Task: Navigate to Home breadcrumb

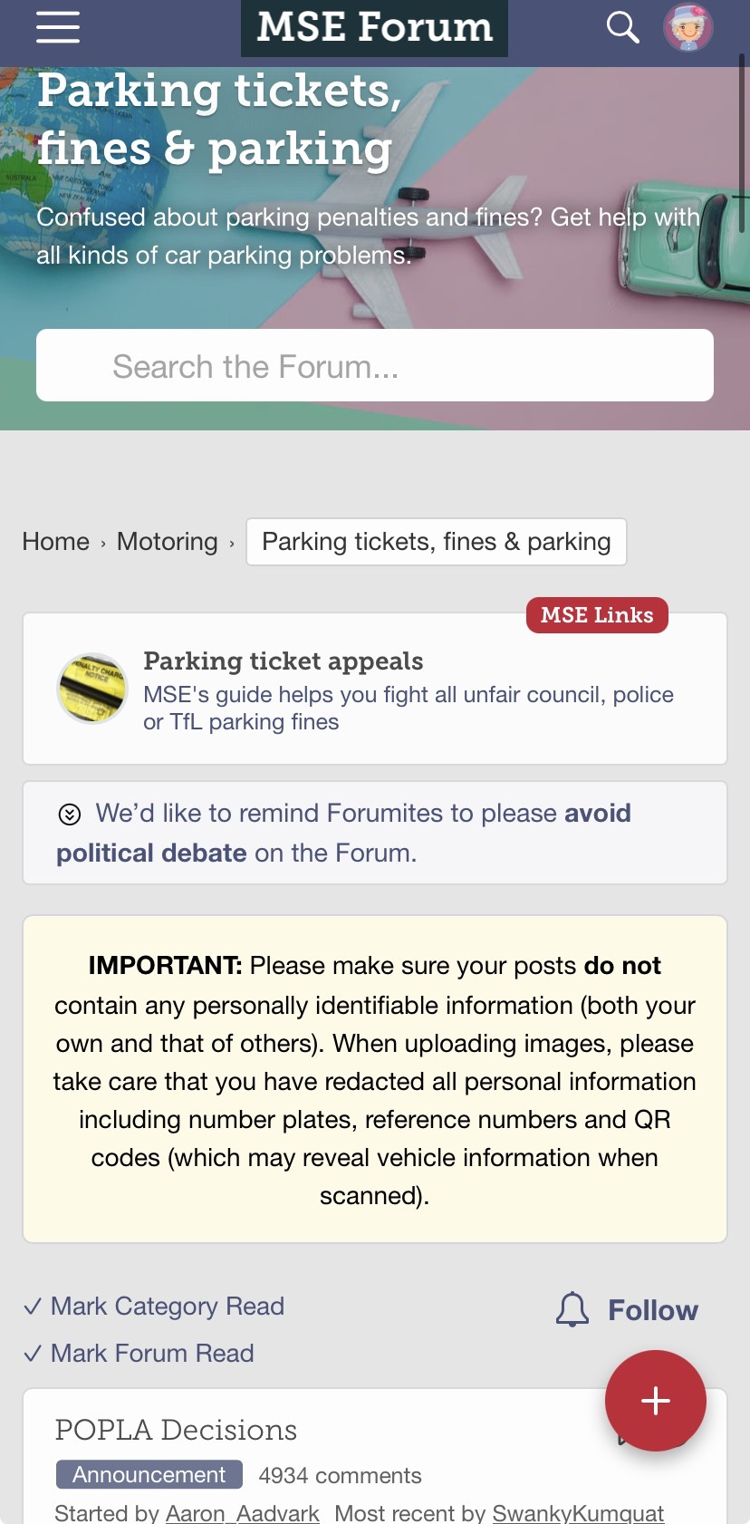Action: click(56, 542)
